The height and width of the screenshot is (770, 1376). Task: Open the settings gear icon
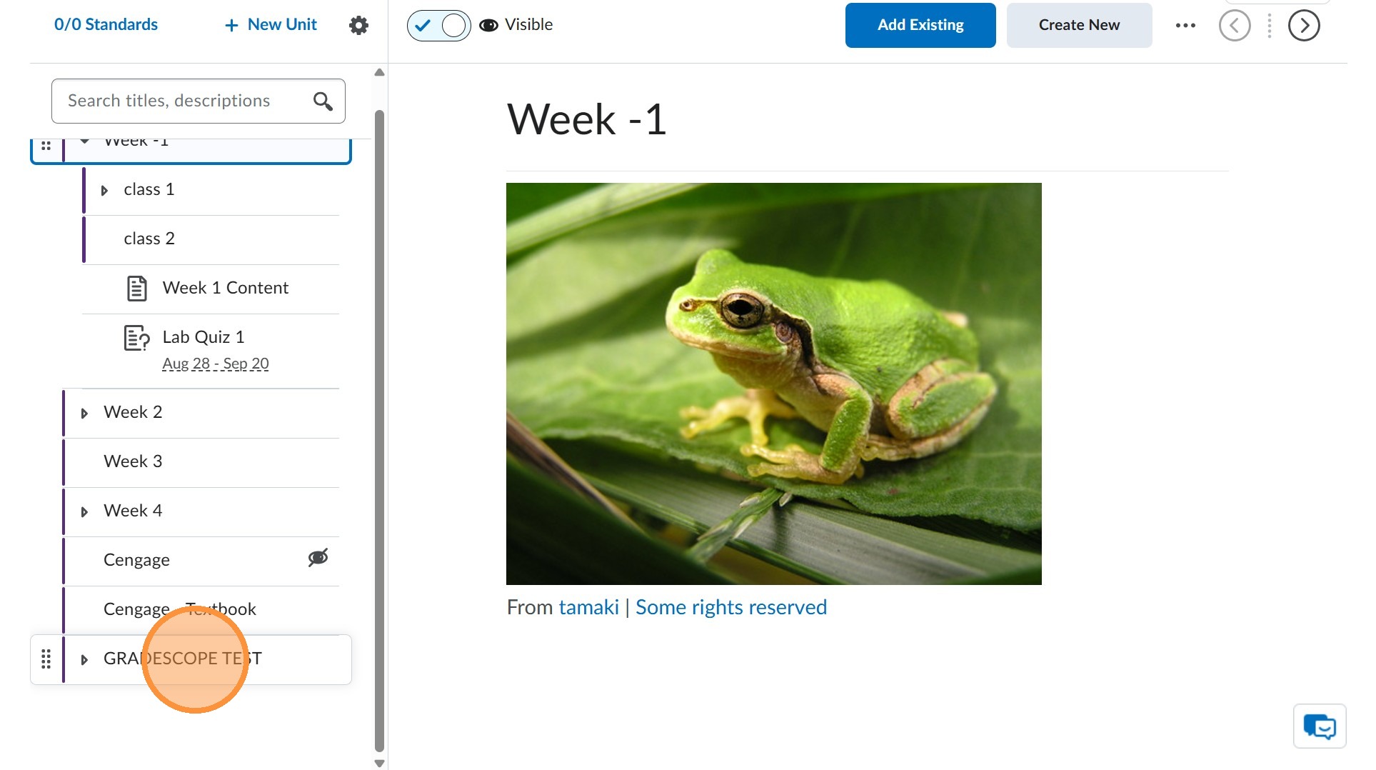click(x=358, y=26)
